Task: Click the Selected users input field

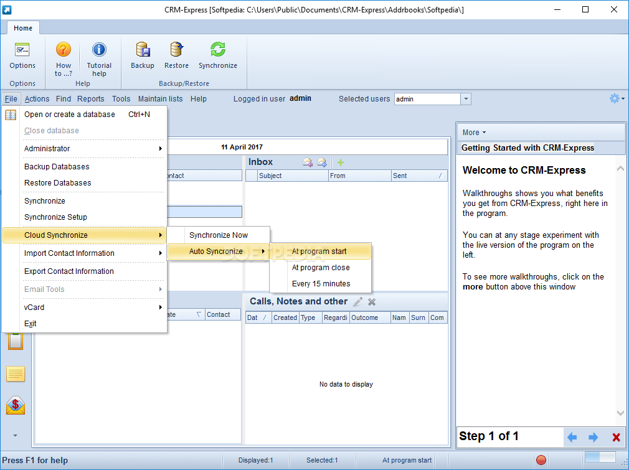Action: pos(427,98)
